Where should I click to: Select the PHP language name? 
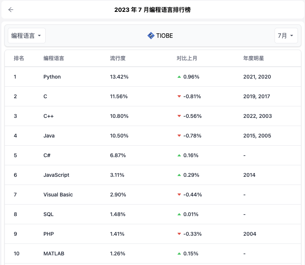coord(49,234)
